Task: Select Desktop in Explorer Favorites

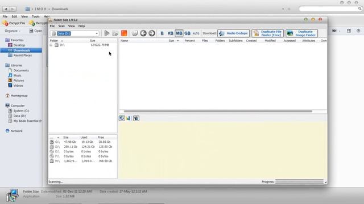Action: [19, 45]
